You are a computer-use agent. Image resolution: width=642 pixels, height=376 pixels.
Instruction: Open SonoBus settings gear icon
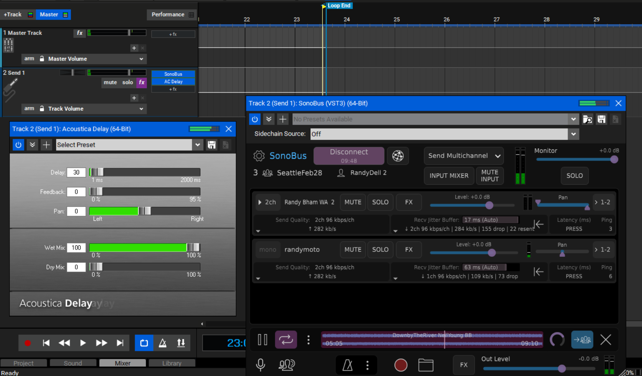tap(259, 156)
